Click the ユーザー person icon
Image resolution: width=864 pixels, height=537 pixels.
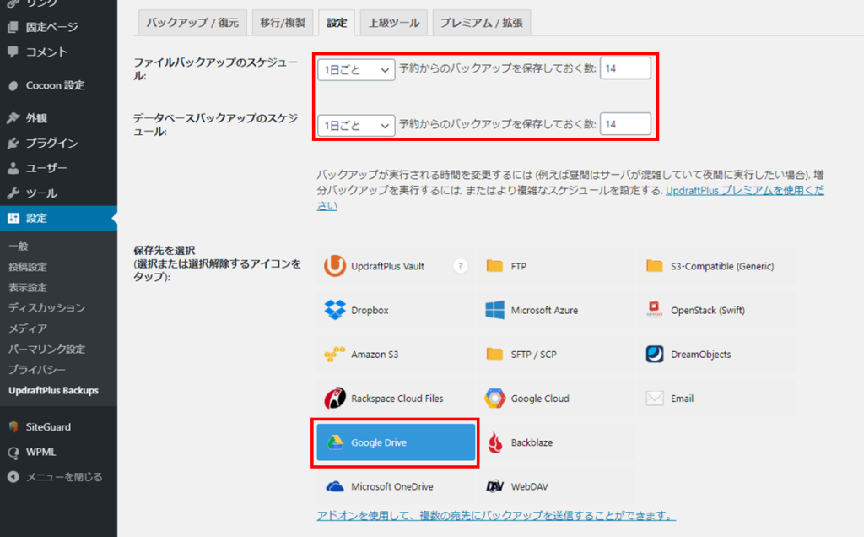(13, 168)
